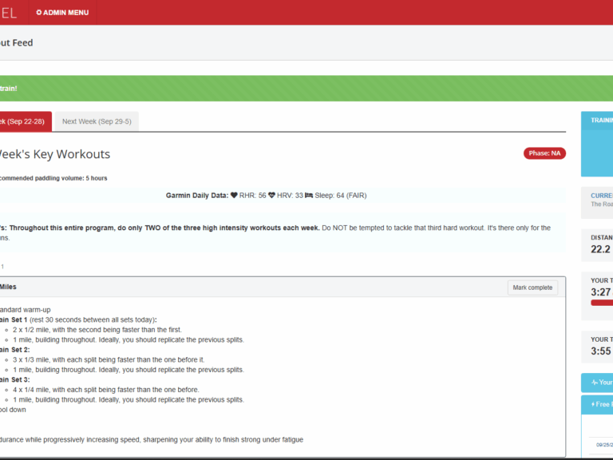Screen dimensions: 613x460
Task: Click the 3:55 time stat card
Action: [x=599, y=346]
